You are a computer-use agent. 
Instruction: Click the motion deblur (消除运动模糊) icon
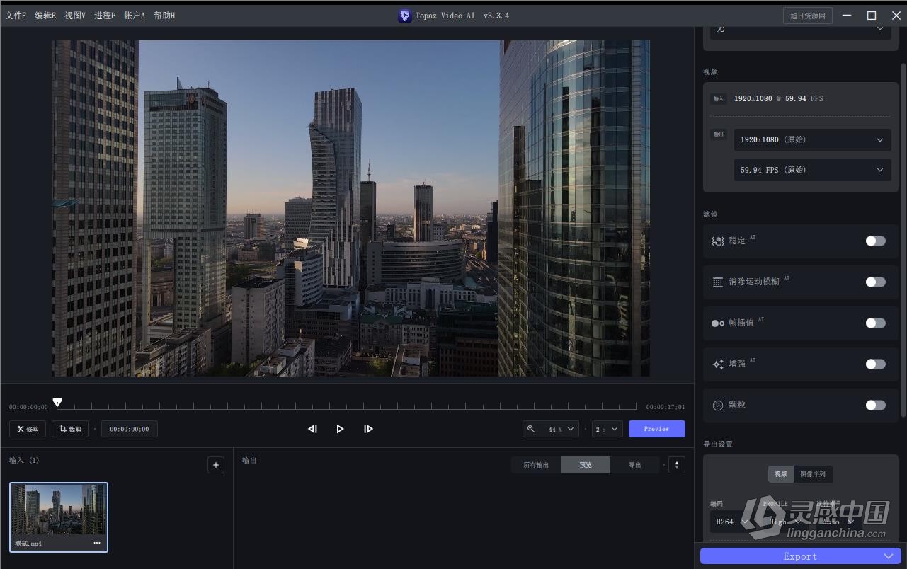[718, 282]
